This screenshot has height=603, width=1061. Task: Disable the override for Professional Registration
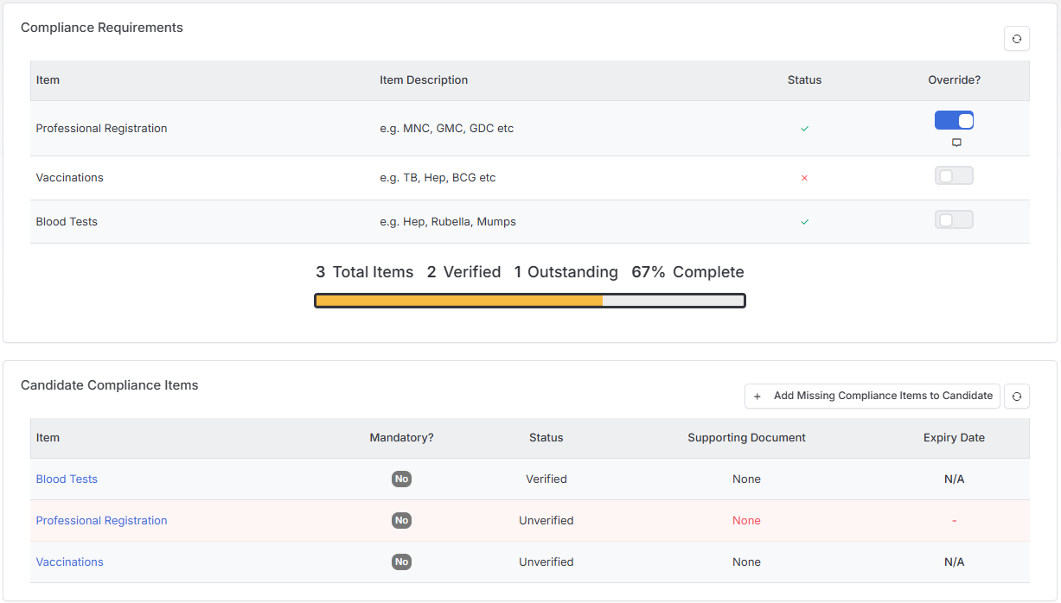pos(954,120)
